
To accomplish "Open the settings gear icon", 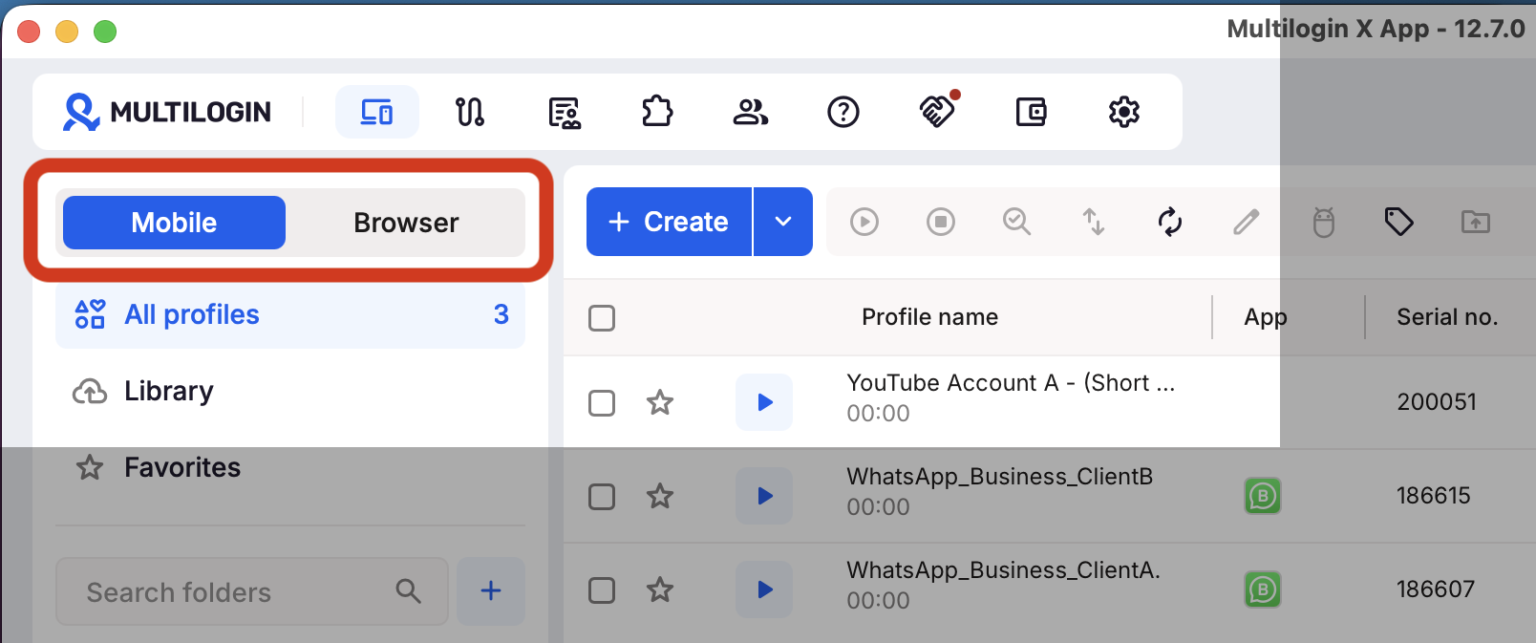I will (x=1124, y=112).
